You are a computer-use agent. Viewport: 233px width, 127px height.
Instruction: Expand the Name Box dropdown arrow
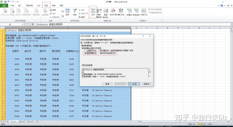pos(22,24)
